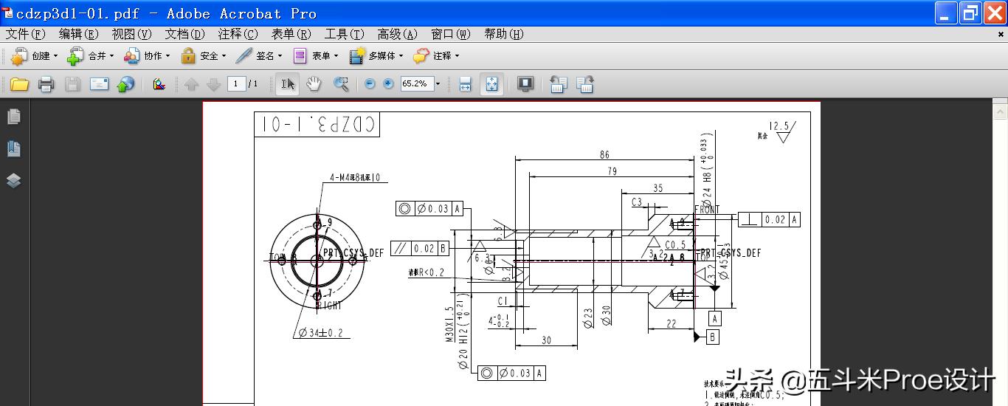Click the Email envelope icon
The width and height of the screenshot is (1008, 406).
click(x=99, y=84)
